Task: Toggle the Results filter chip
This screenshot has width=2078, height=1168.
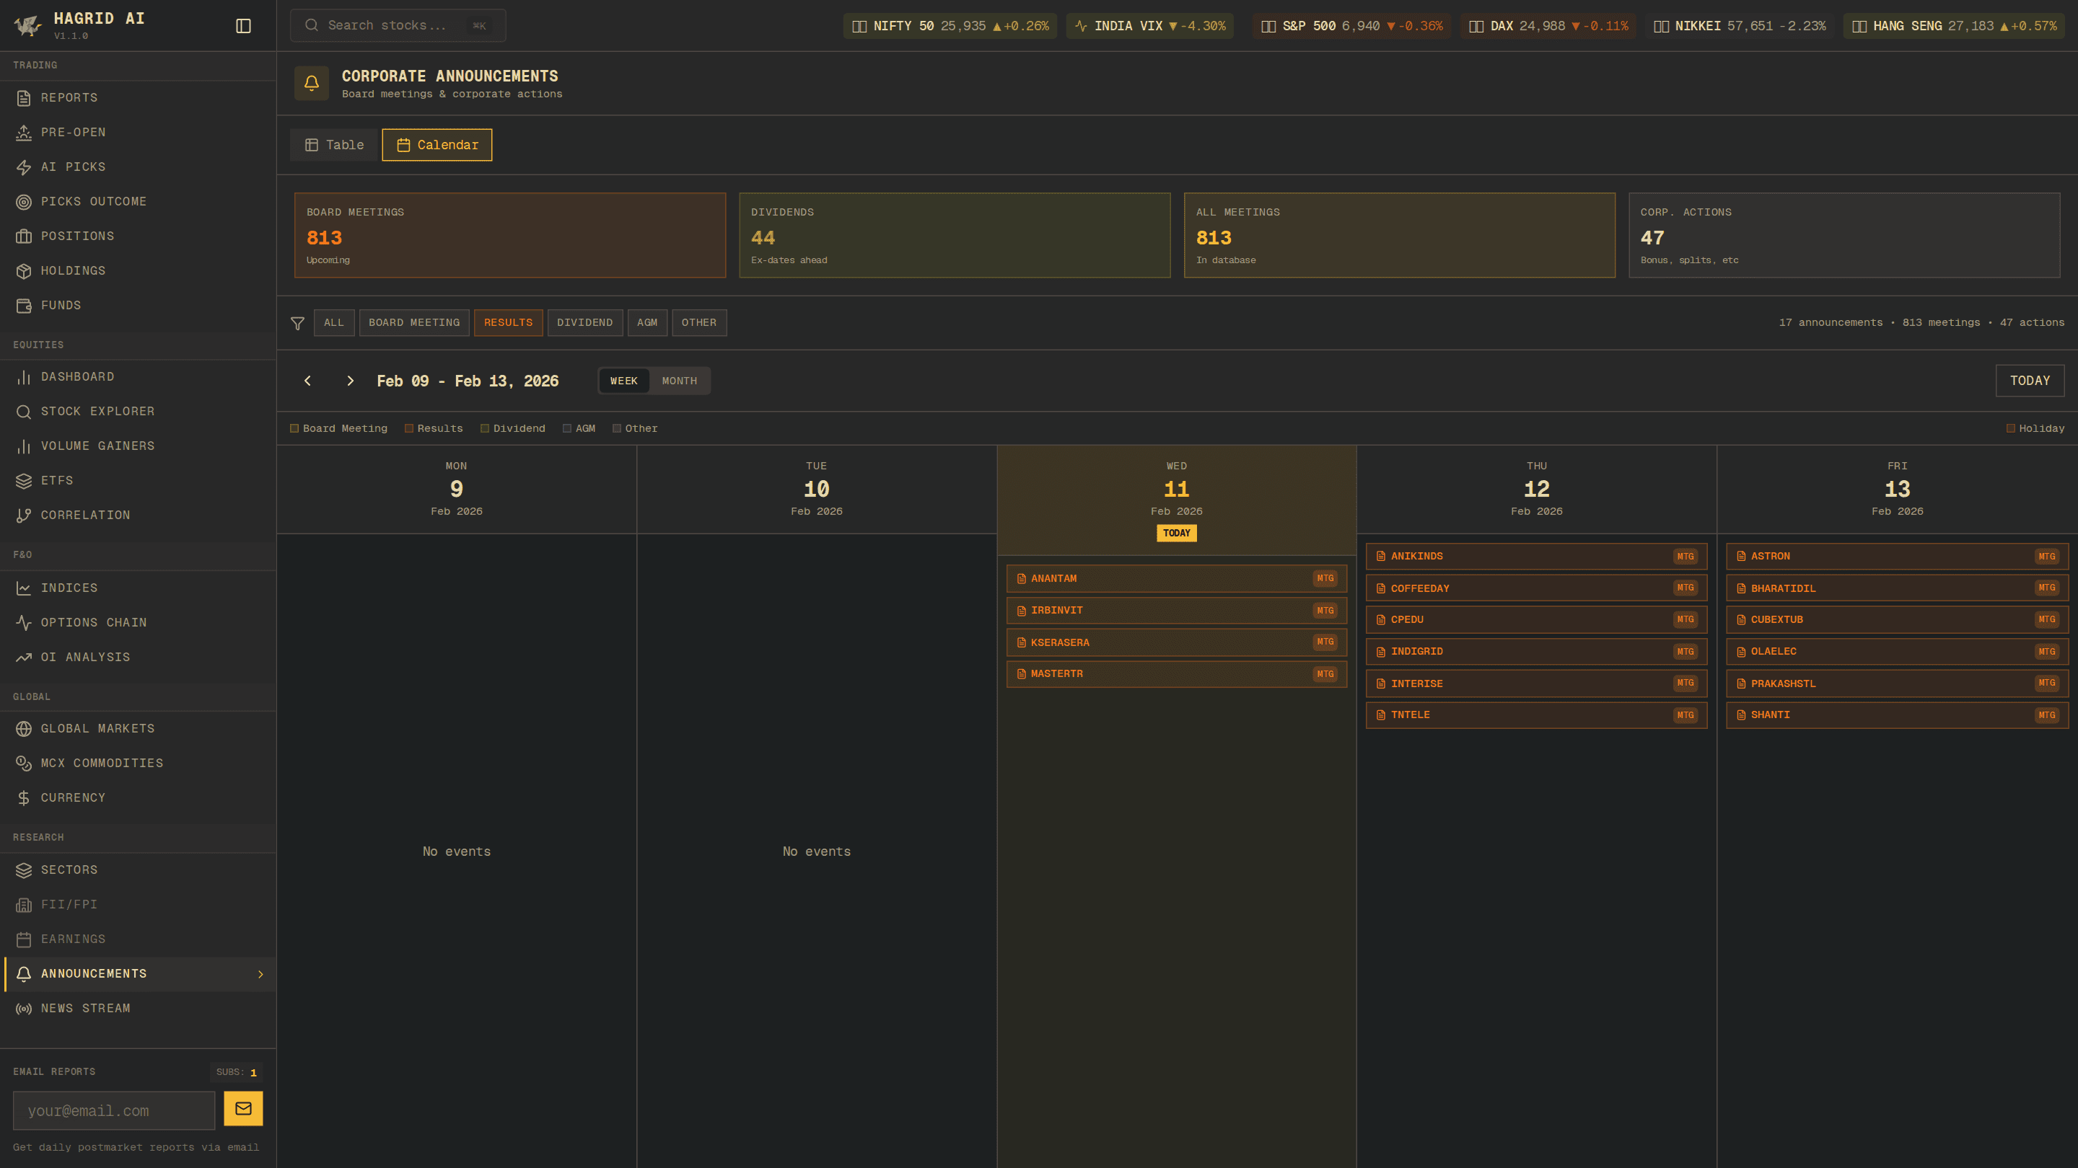Action: coord(508,322)
